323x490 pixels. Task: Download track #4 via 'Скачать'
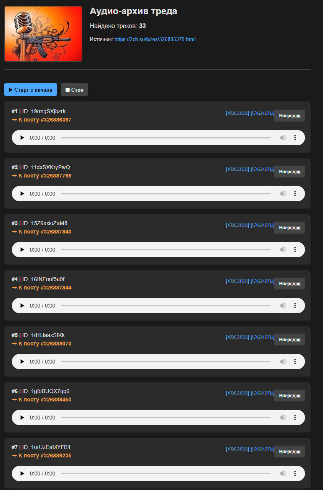[262, 281]
